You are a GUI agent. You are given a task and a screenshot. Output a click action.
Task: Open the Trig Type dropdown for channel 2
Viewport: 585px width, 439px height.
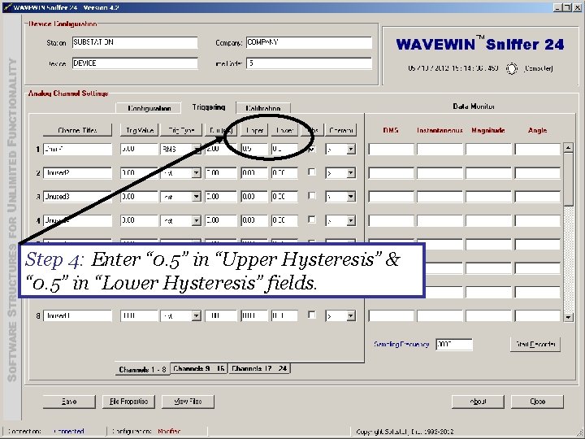(197, 173)
